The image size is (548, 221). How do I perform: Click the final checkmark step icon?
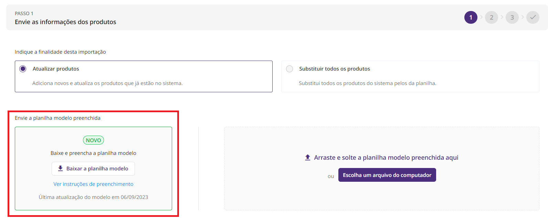(x=533, y=18)
